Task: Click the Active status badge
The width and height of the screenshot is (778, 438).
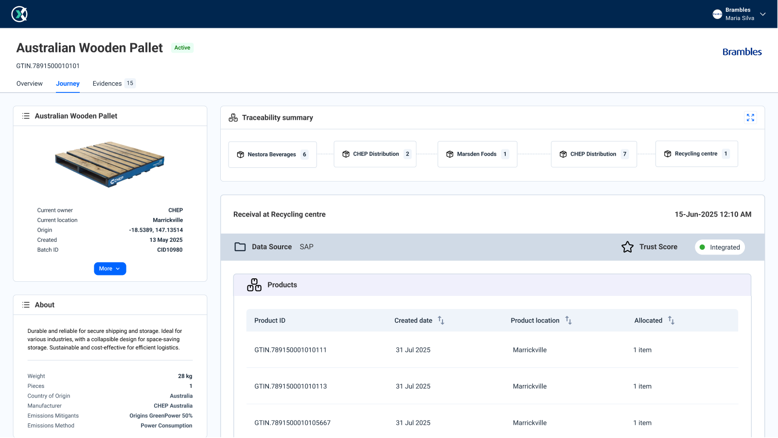Action: pos(182,48)
